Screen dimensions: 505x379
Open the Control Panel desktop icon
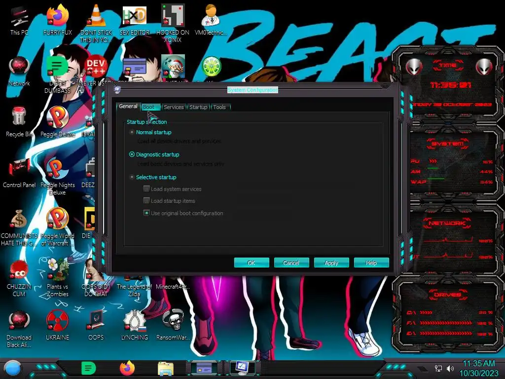pyautogui.click(x=19, y=173)
